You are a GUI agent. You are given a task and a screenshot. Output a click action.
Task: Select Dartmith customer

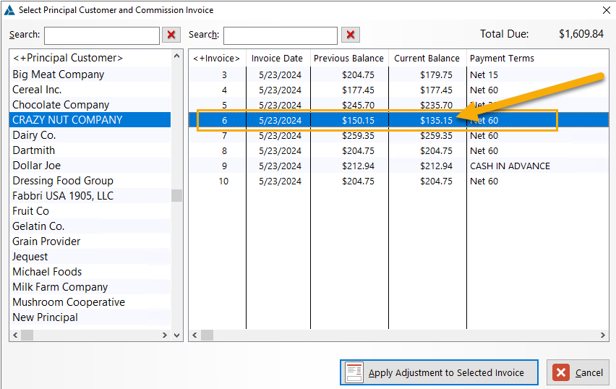[x=90, y=150]
